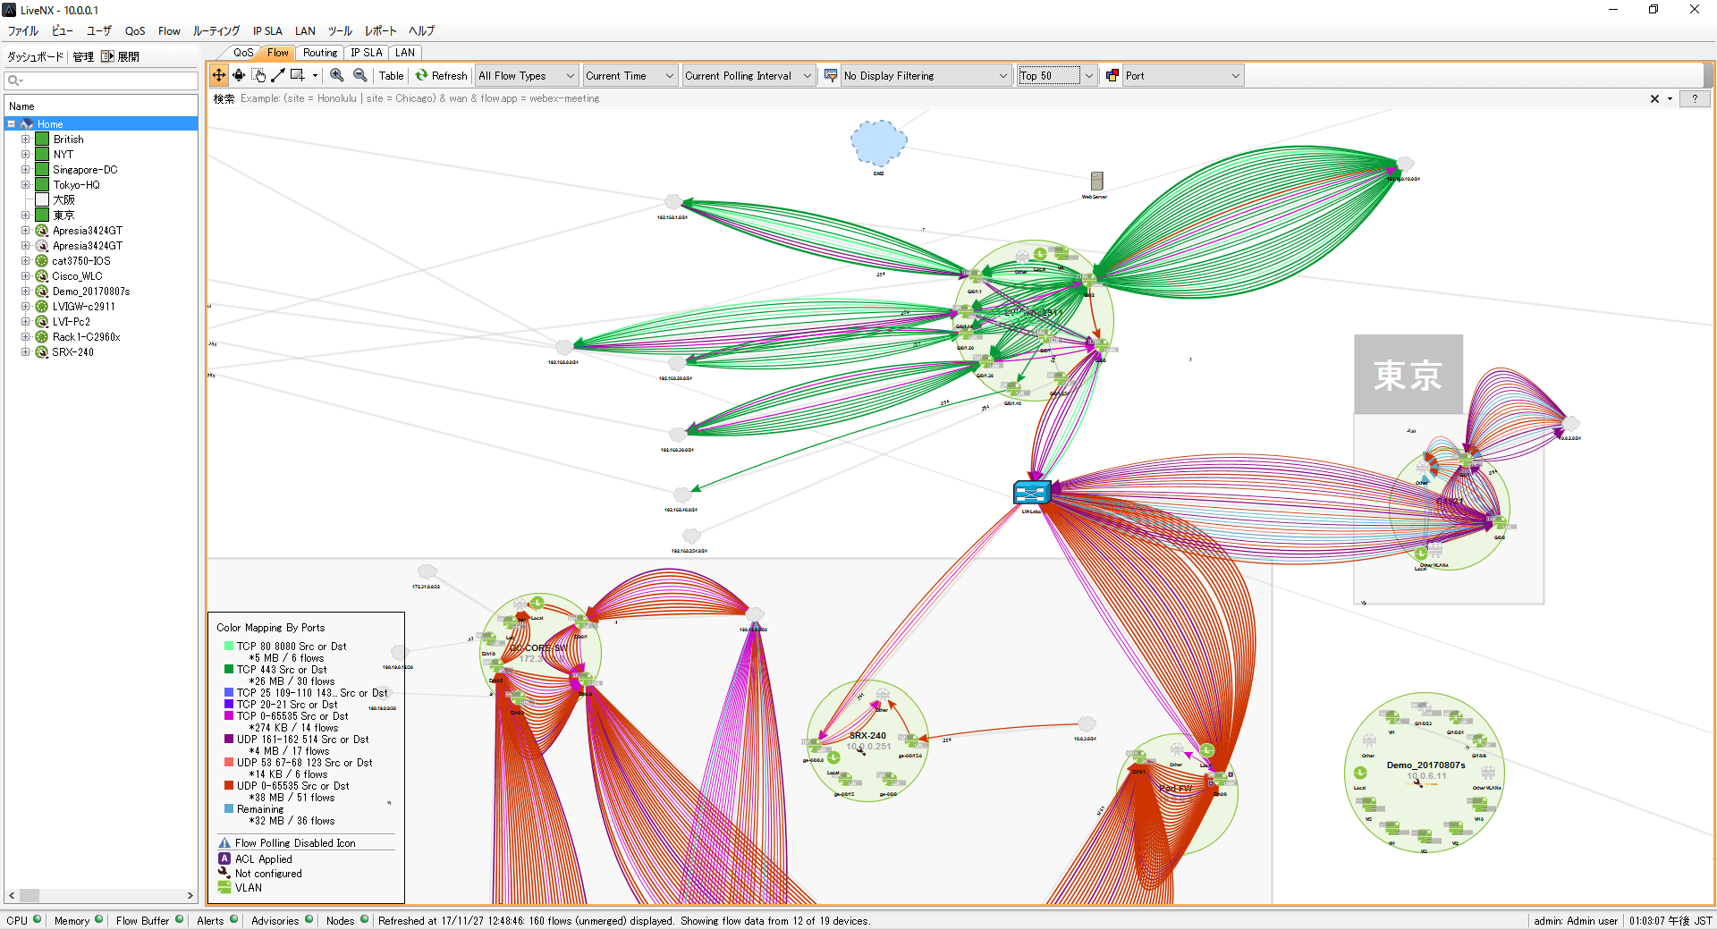Open the add object tool dropdown arrow
The image size is (1717, 930).
click(x=315, y=76)
